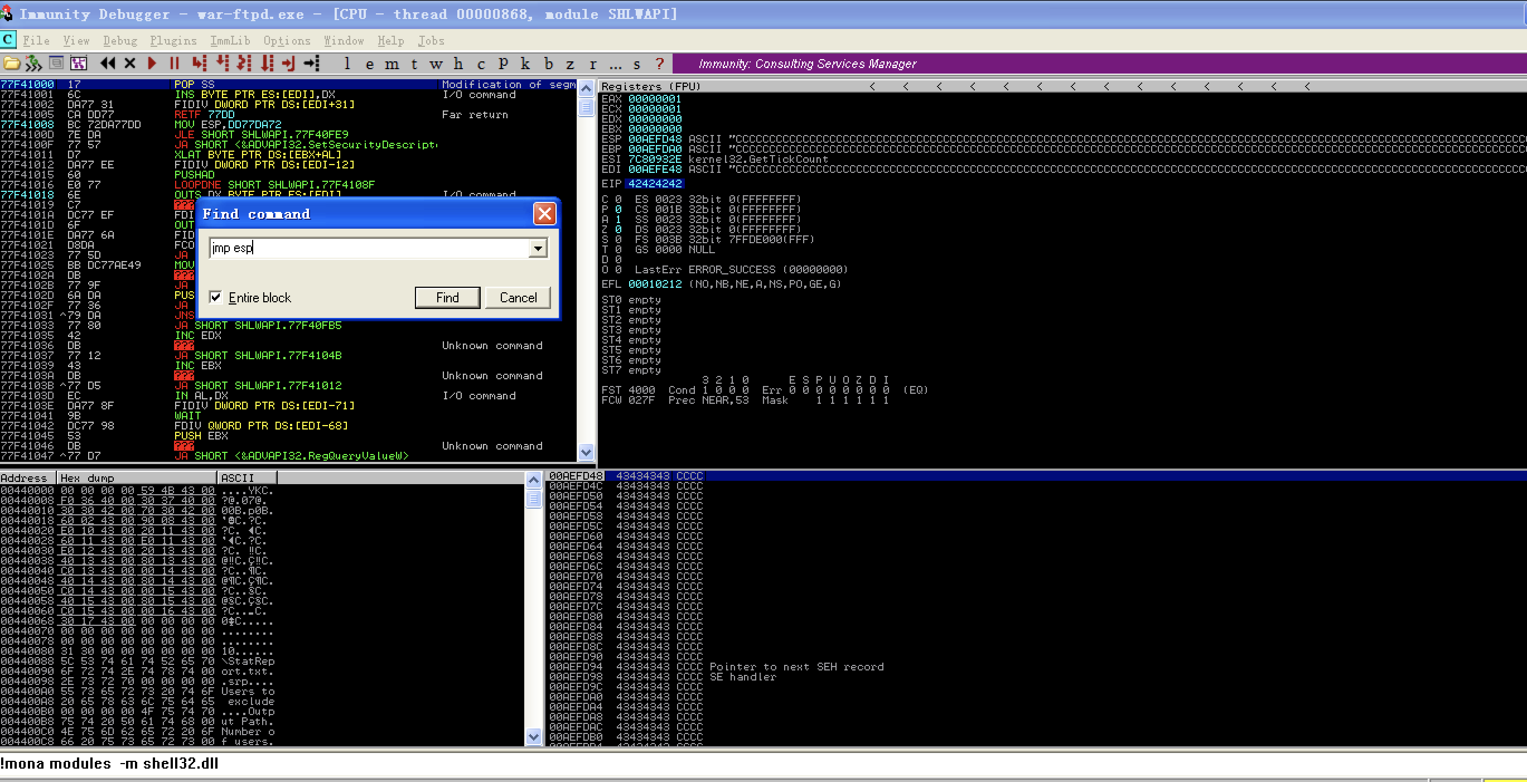Click the 'jmp esp' command input field
Viewport: 1527px width, 782px height.
[x=369, y=248]
